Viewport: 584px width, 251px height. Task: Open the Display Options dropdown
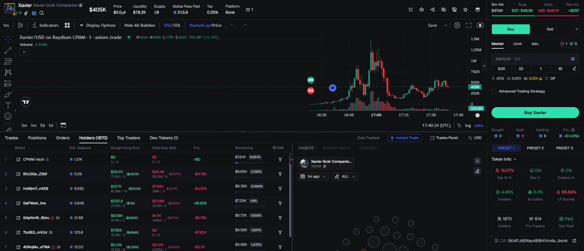(x=97, y=25)
